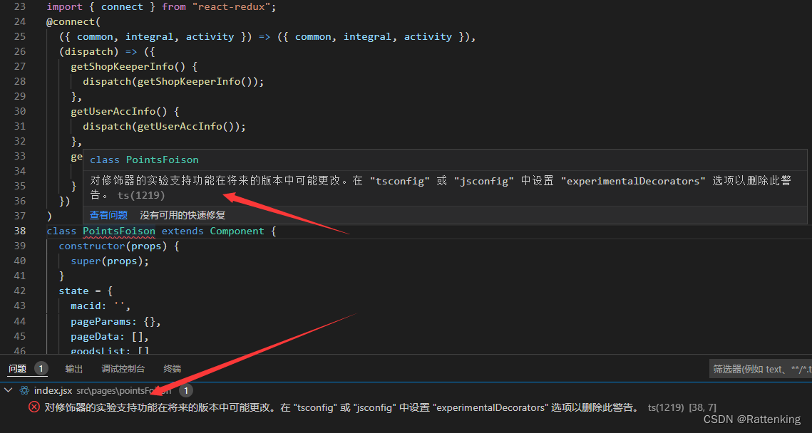Click PointsFoison class name on line 38

119,231
